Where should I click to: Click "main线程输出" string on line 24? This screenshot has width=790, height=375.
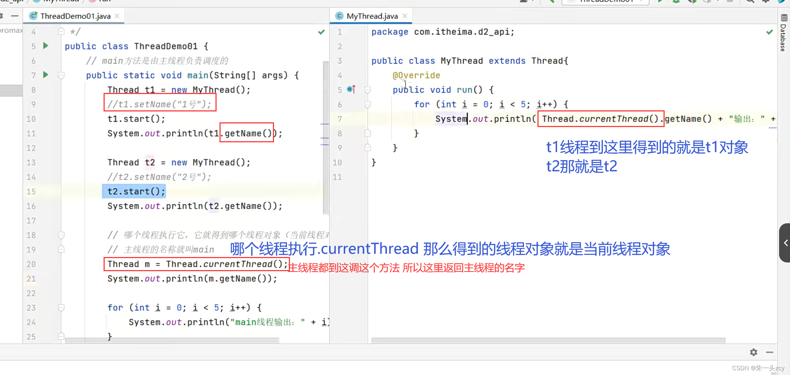[267, 322]
